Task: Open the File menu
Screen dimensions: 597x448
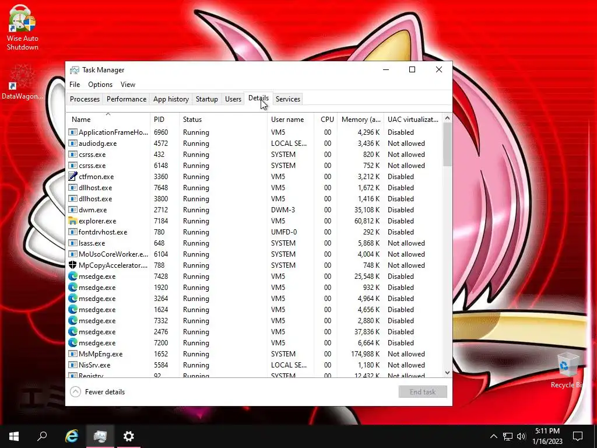Action: click(75, 85)
